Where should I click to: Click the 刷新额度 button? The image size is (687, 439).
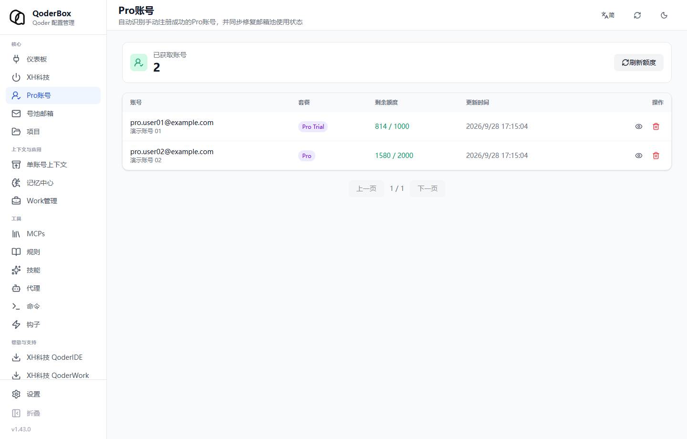639,63
